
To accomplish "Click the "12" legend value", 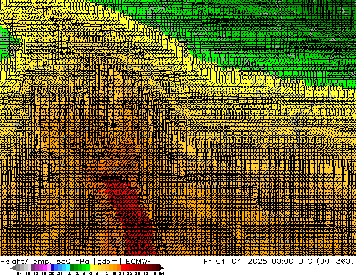I will click(105, 274).
